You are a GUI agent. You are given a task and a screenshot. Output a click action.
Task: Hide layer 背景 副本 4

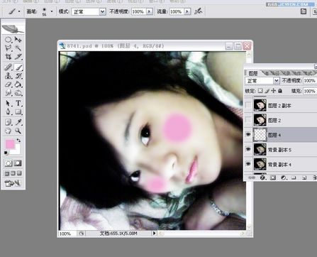click(248, 164)
